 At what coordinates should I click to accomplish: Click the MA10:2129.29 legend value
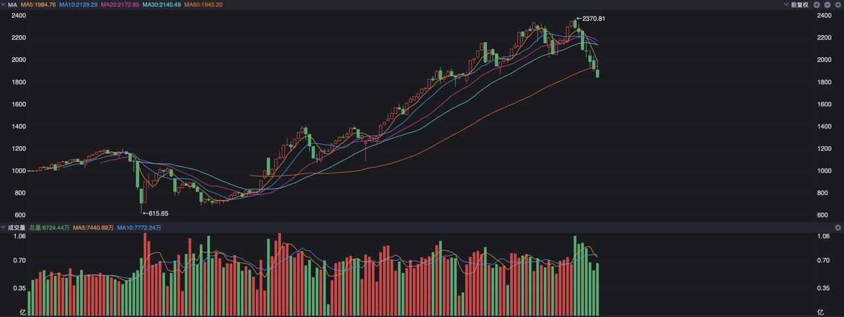[78, 5]
